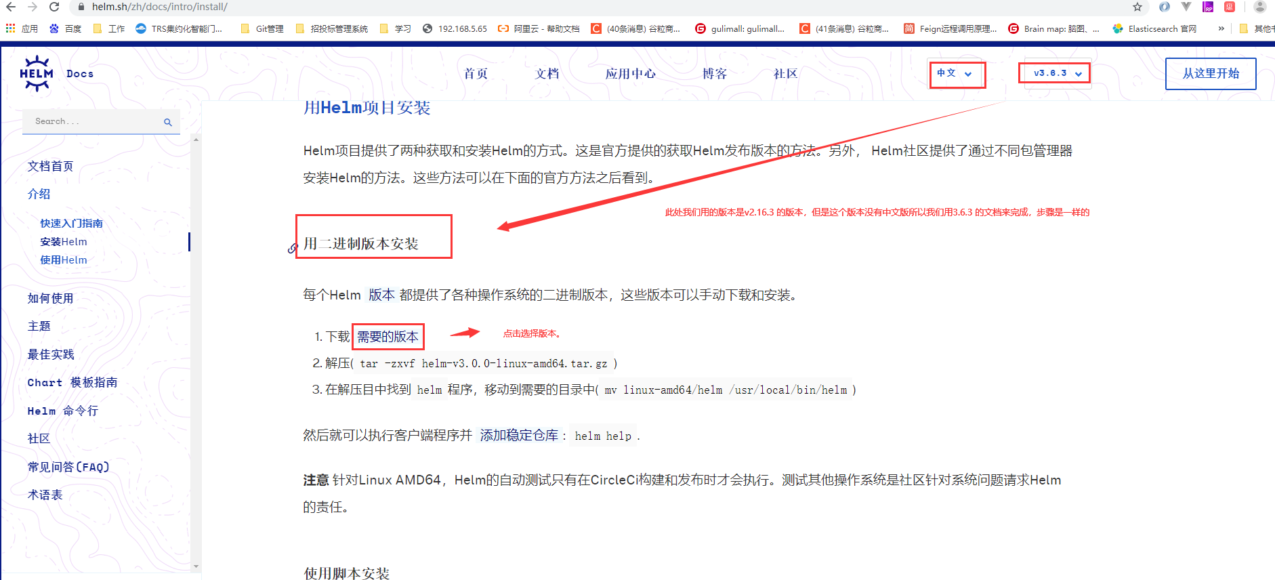Open the 社区 nav item in the header
Screen dimensions: 1275x580
(786, 73)
